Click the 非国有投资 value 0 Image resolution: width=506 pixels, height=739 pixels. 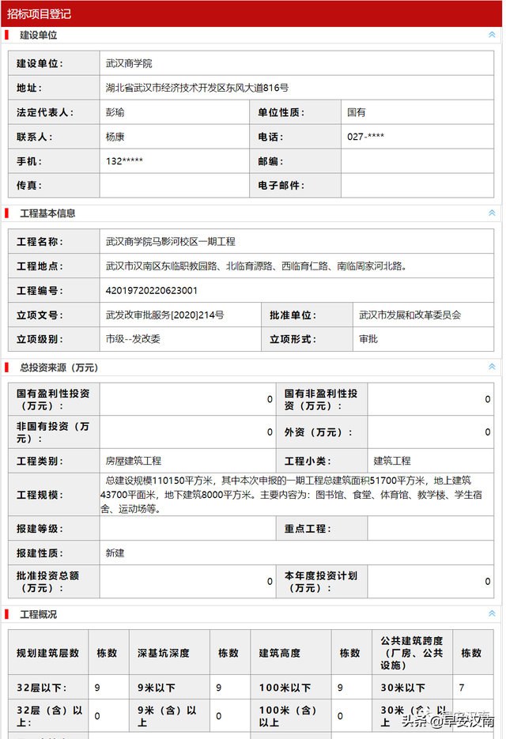(x=270, y=432)
